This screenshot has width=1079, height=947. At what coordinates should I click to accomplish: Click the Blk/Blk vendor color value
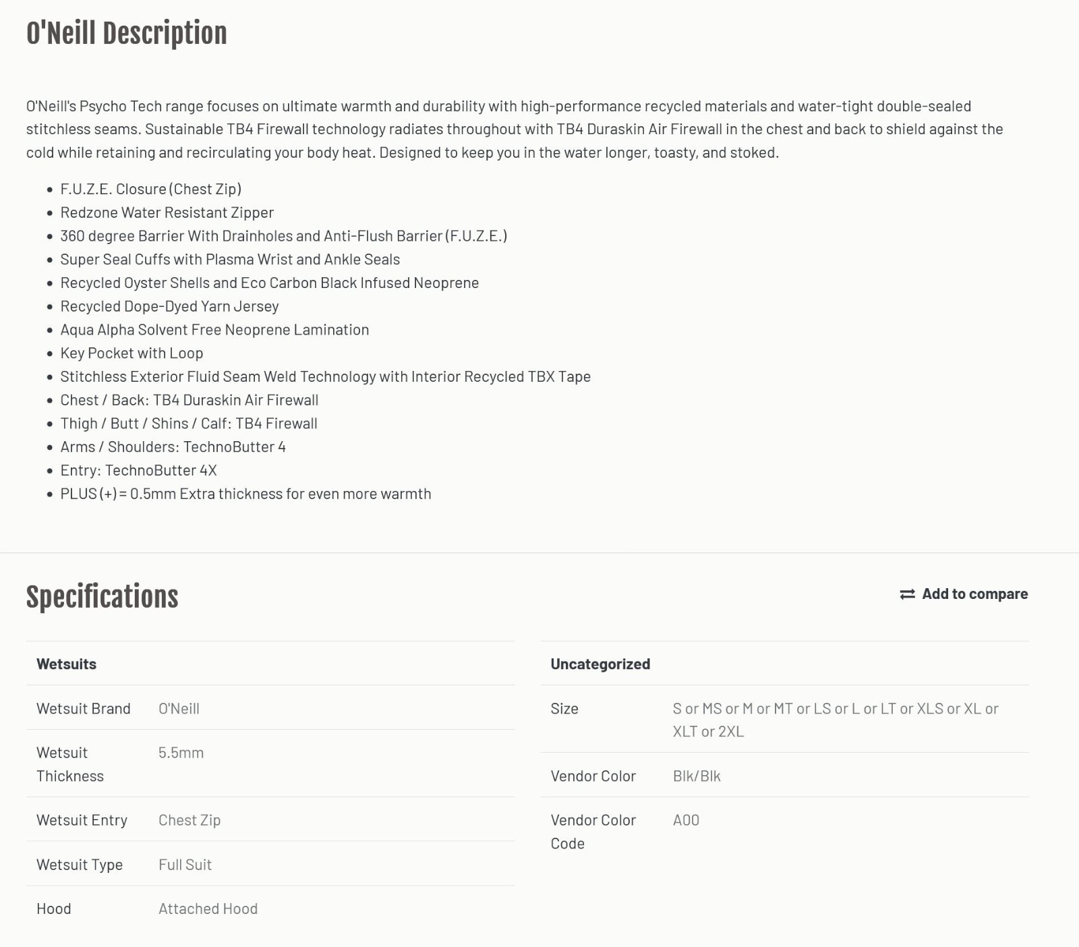pos(697,776)
